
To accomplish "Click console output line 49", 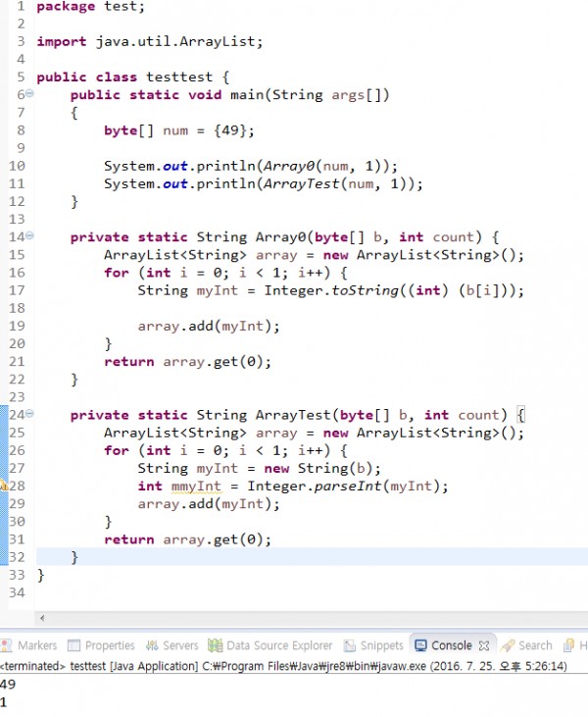I will click(8, 684).
